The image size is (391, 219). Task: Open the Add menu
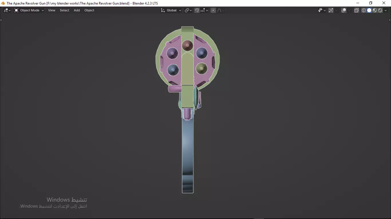click(x=77, y=10)
